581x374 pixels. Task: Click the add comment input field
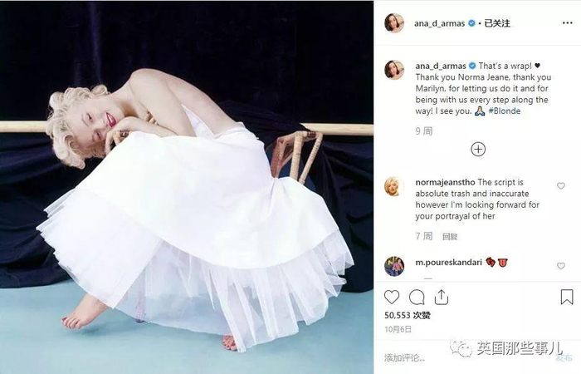[466, 358]
